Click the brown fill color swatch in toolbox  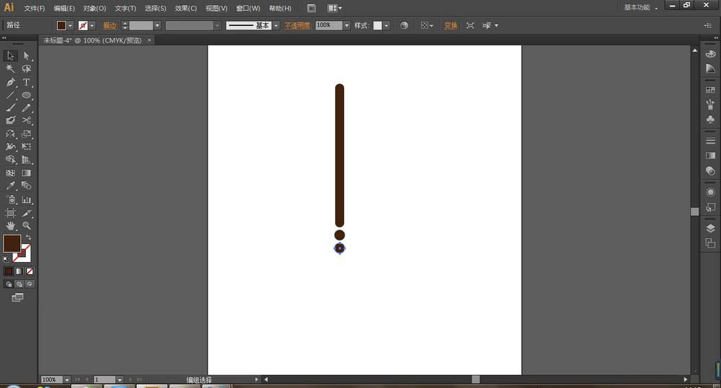[12, 243]
